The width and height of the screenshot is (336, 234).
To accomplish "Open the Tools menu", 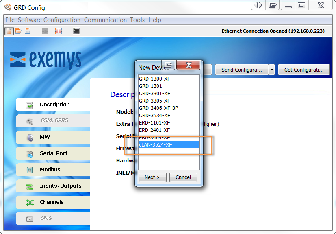I will [x=137, y=20].
